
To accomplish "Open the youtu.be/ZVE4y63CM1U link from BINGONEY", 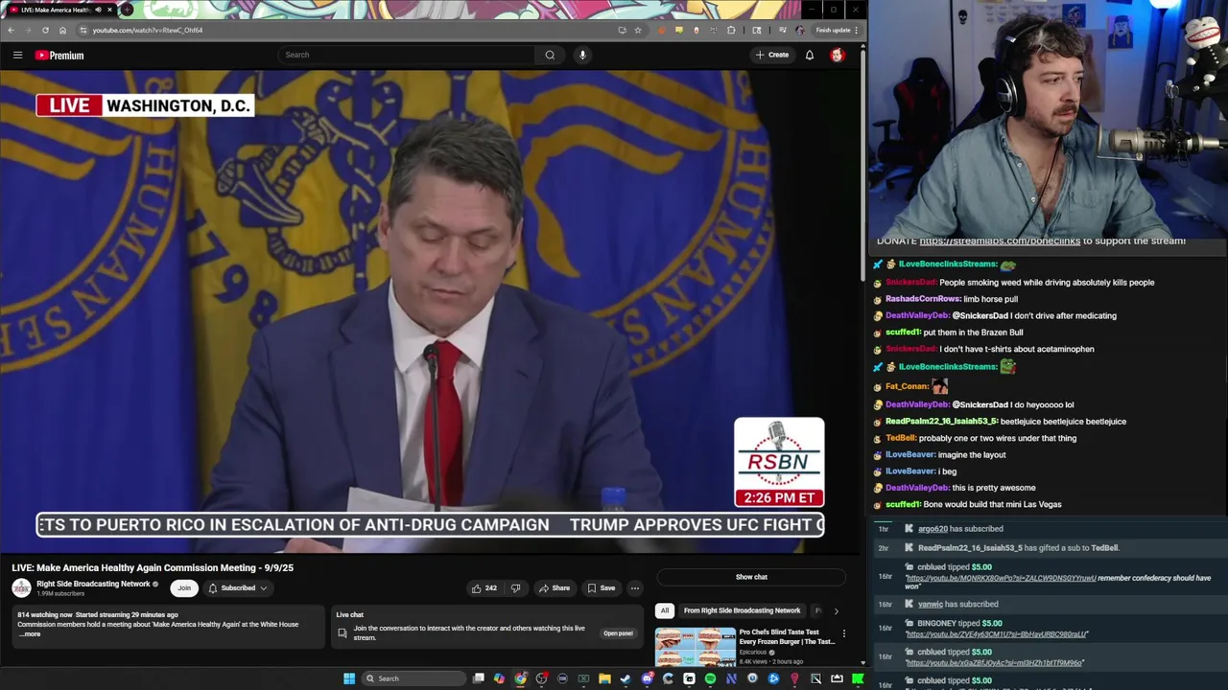I will click(997, 634).
